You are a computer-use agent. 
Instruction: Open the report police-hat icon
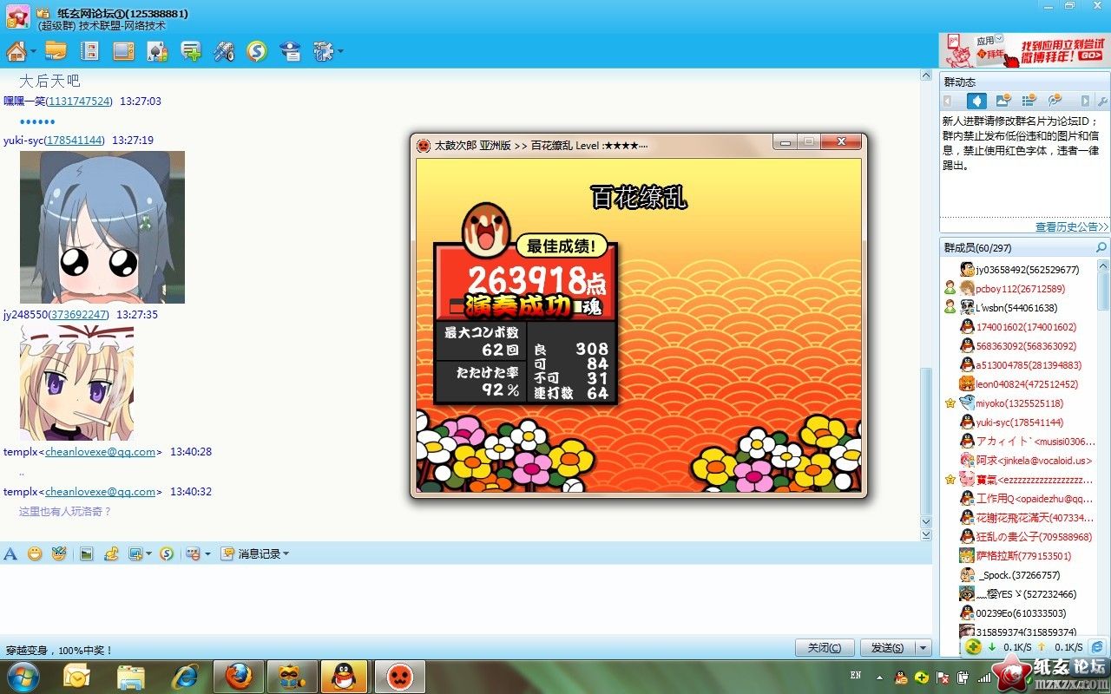[290, 51]
